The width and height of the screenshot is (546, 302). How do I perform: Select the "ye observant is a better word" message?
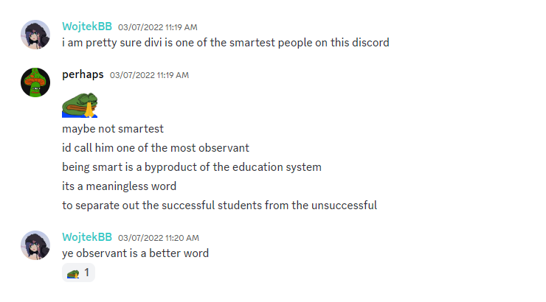(135, 253)
